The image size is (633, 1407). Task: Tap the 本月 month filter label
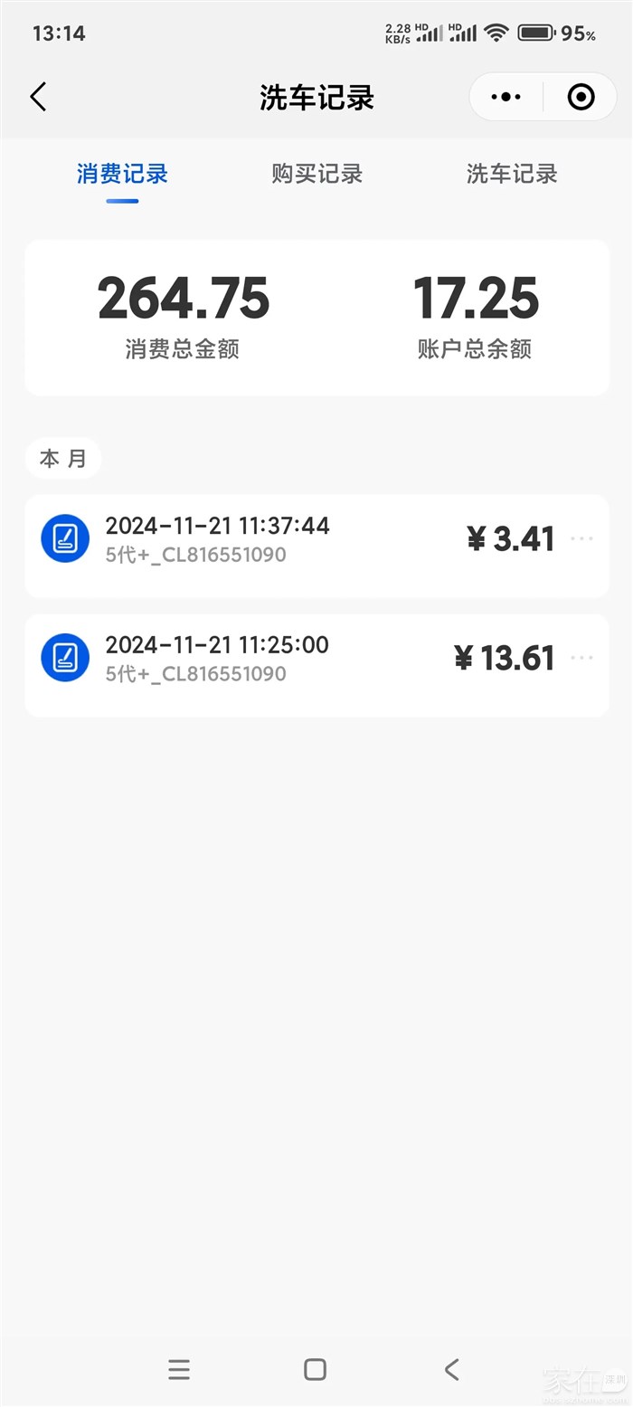coord(63,459)
